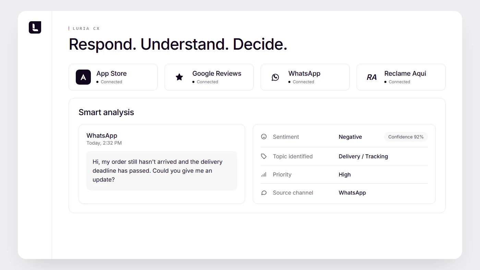Click the sentiment sad-face icon
The height and width of the screenshot is (270, 480).
click(264, 137)
